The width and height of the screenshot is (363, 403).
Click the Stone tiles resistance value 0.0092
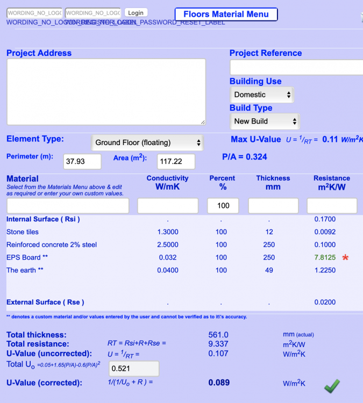(x=325, y=232)
